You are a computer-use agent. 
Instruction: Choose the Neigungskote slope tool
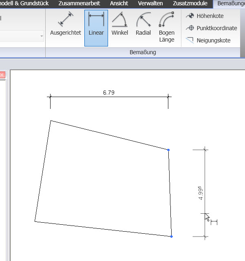208,40
